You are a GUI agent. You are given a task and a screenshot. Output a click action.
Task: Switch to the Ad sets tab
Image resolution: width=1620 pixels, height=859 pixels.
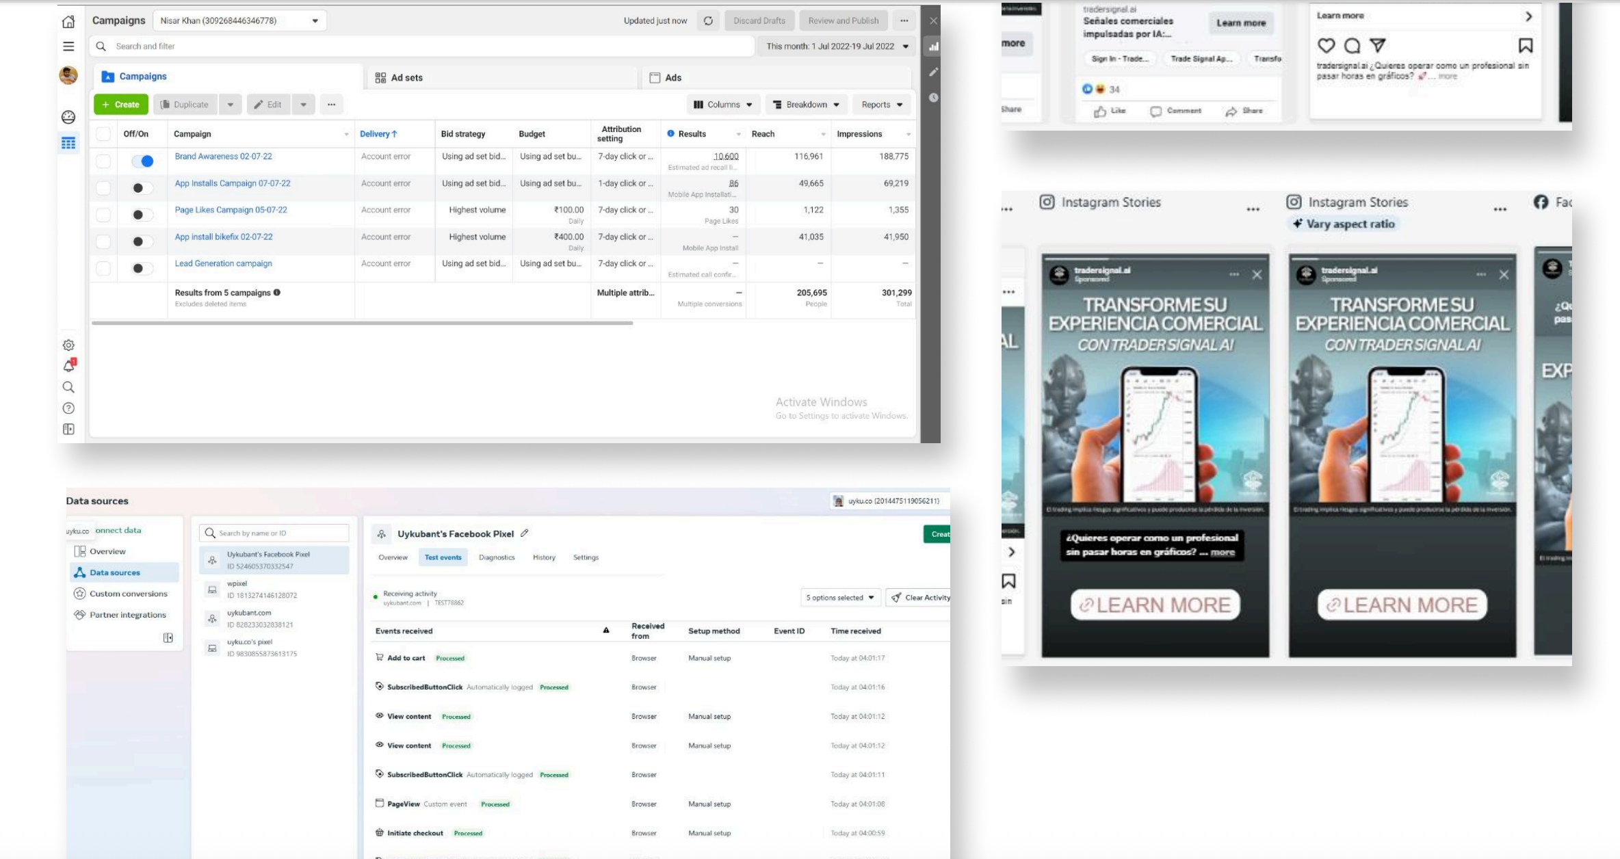pos(501,77)
